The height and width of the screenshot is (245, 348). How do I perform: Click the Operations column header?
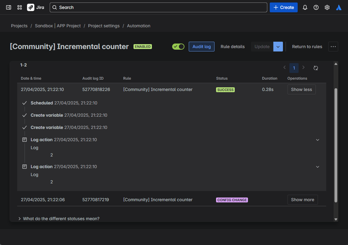coord(297,78)
